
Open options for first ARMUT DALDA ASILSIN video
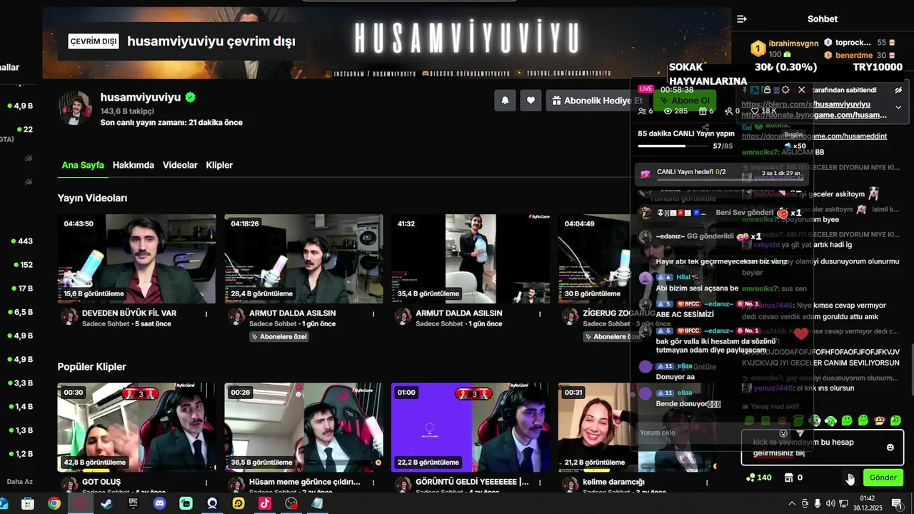coord(373,313)
